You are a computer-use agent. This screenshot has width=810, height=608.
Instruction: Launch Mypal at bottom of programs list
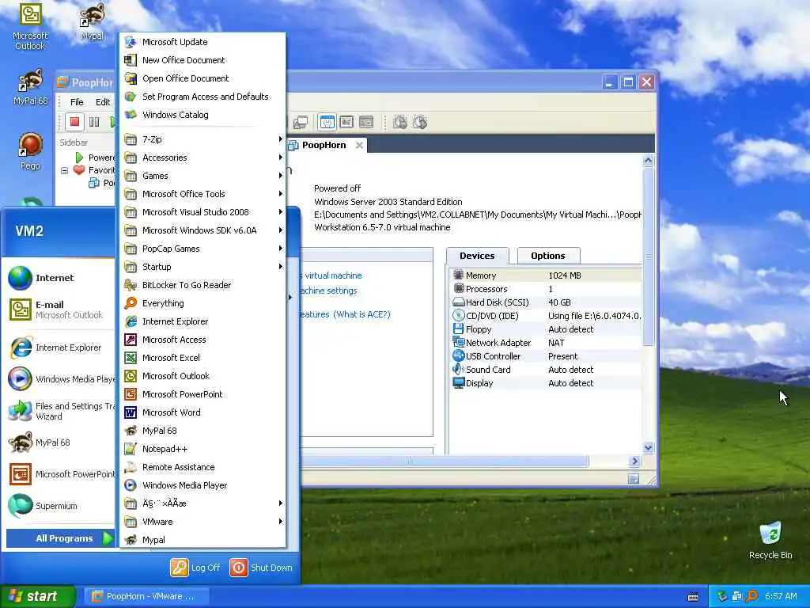click(x=202, y=540)
